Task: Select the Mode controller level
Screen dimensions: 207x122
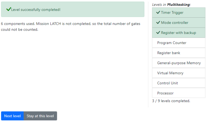Action: tap(175, 23)
